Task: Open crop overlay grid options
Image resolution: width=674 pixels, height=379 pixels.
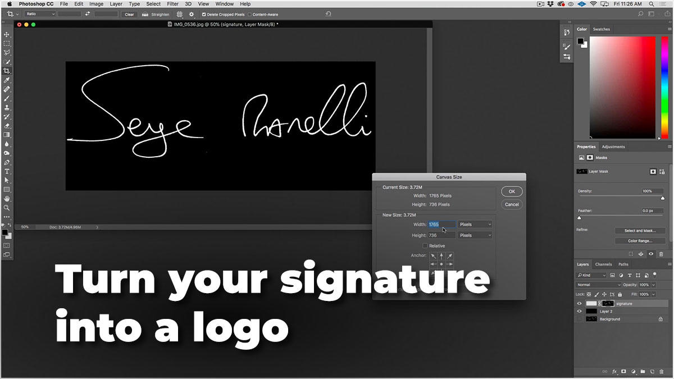Action: [179, 14]
